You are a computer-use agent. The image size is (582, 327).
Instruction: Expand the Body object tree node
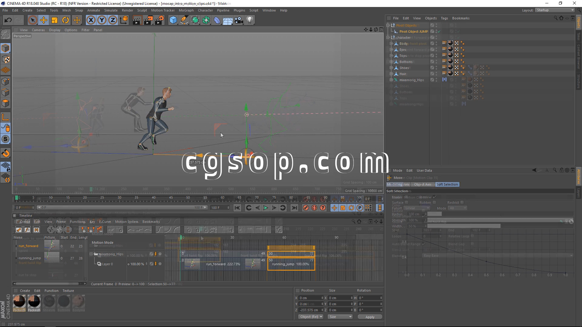[391, 44]
